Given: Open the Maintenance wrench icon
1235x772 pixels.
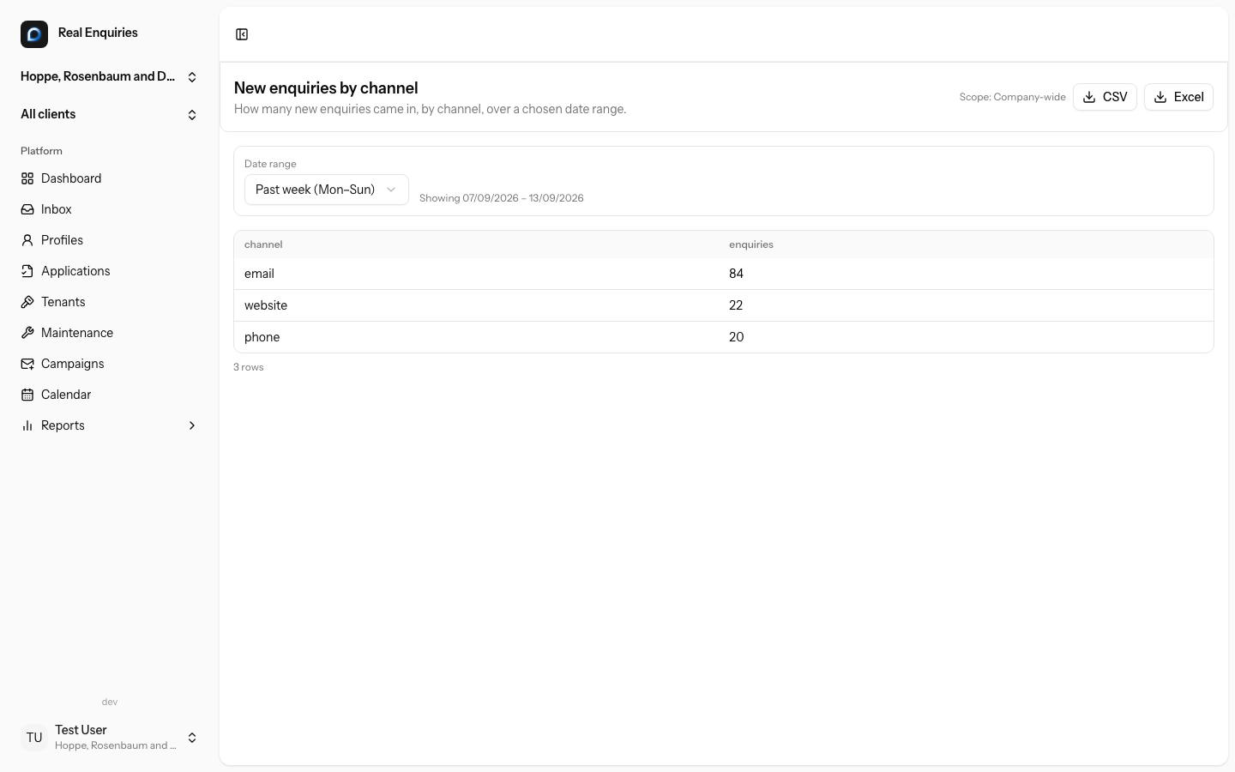Looking at the screenshot, I should (x=27, y=333).
